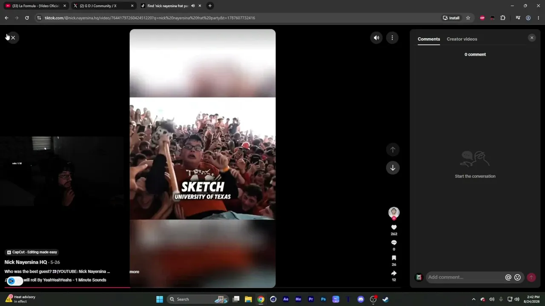Select Google Chrome on the taskbar
This screenshot has height=306, width=545.
(x=261, y=299)
